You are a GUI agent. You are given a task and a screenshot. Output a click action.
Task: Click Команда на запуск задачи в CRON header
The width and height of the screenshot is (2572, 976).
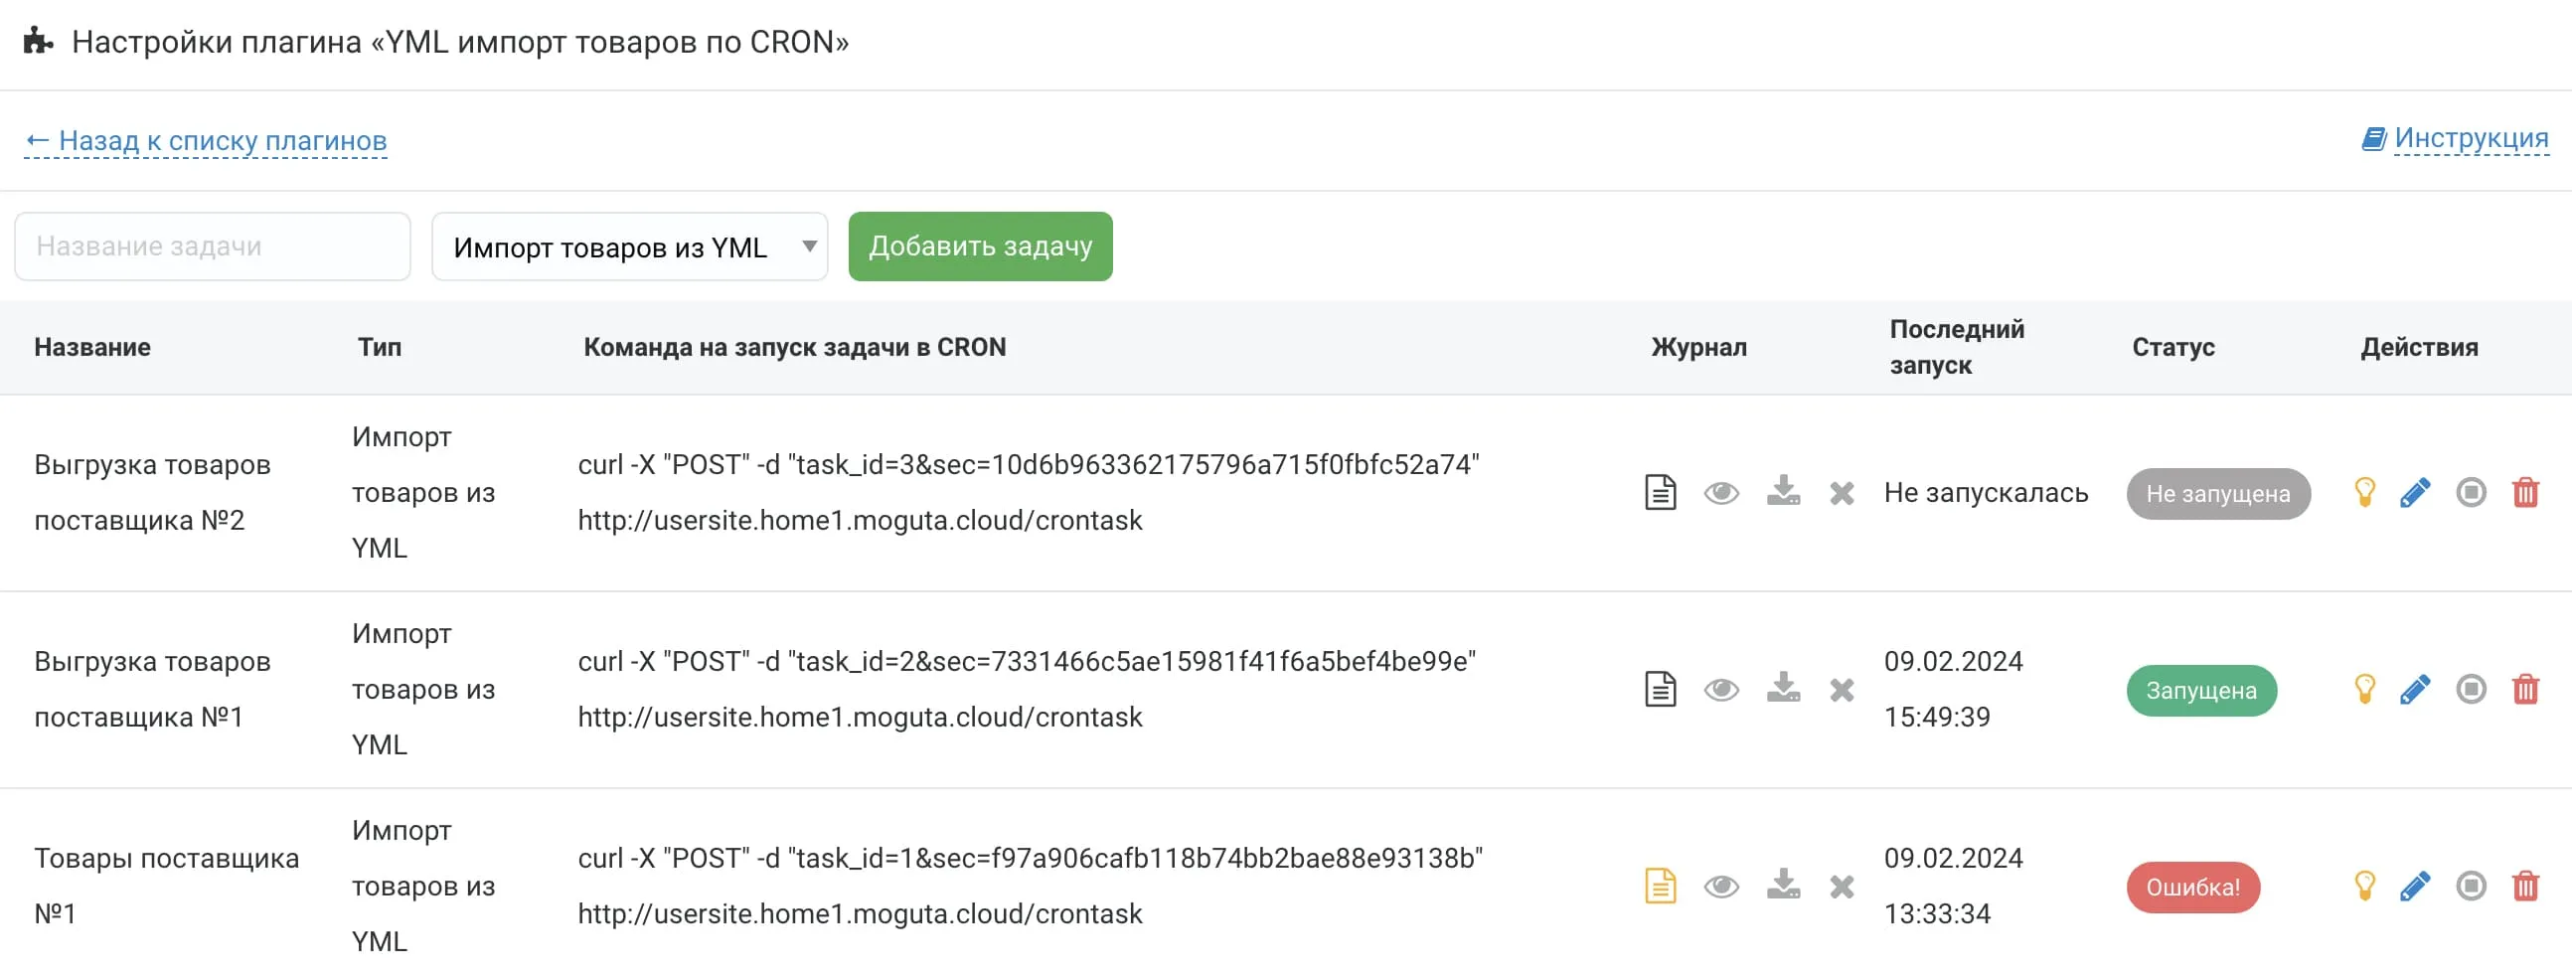pyautogui.click(x=795, y=347)
